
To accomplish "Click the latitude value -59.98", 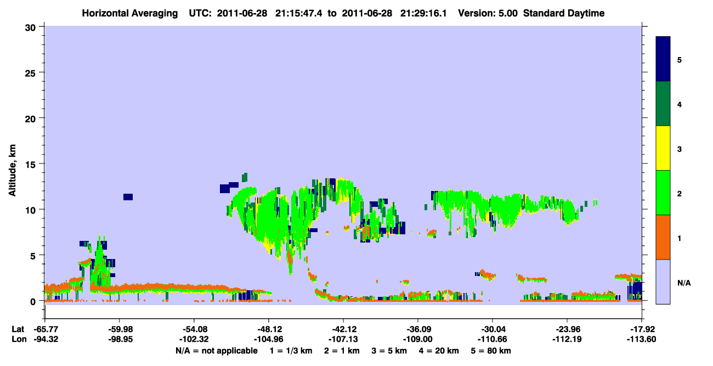I will (x=119, y=329).
